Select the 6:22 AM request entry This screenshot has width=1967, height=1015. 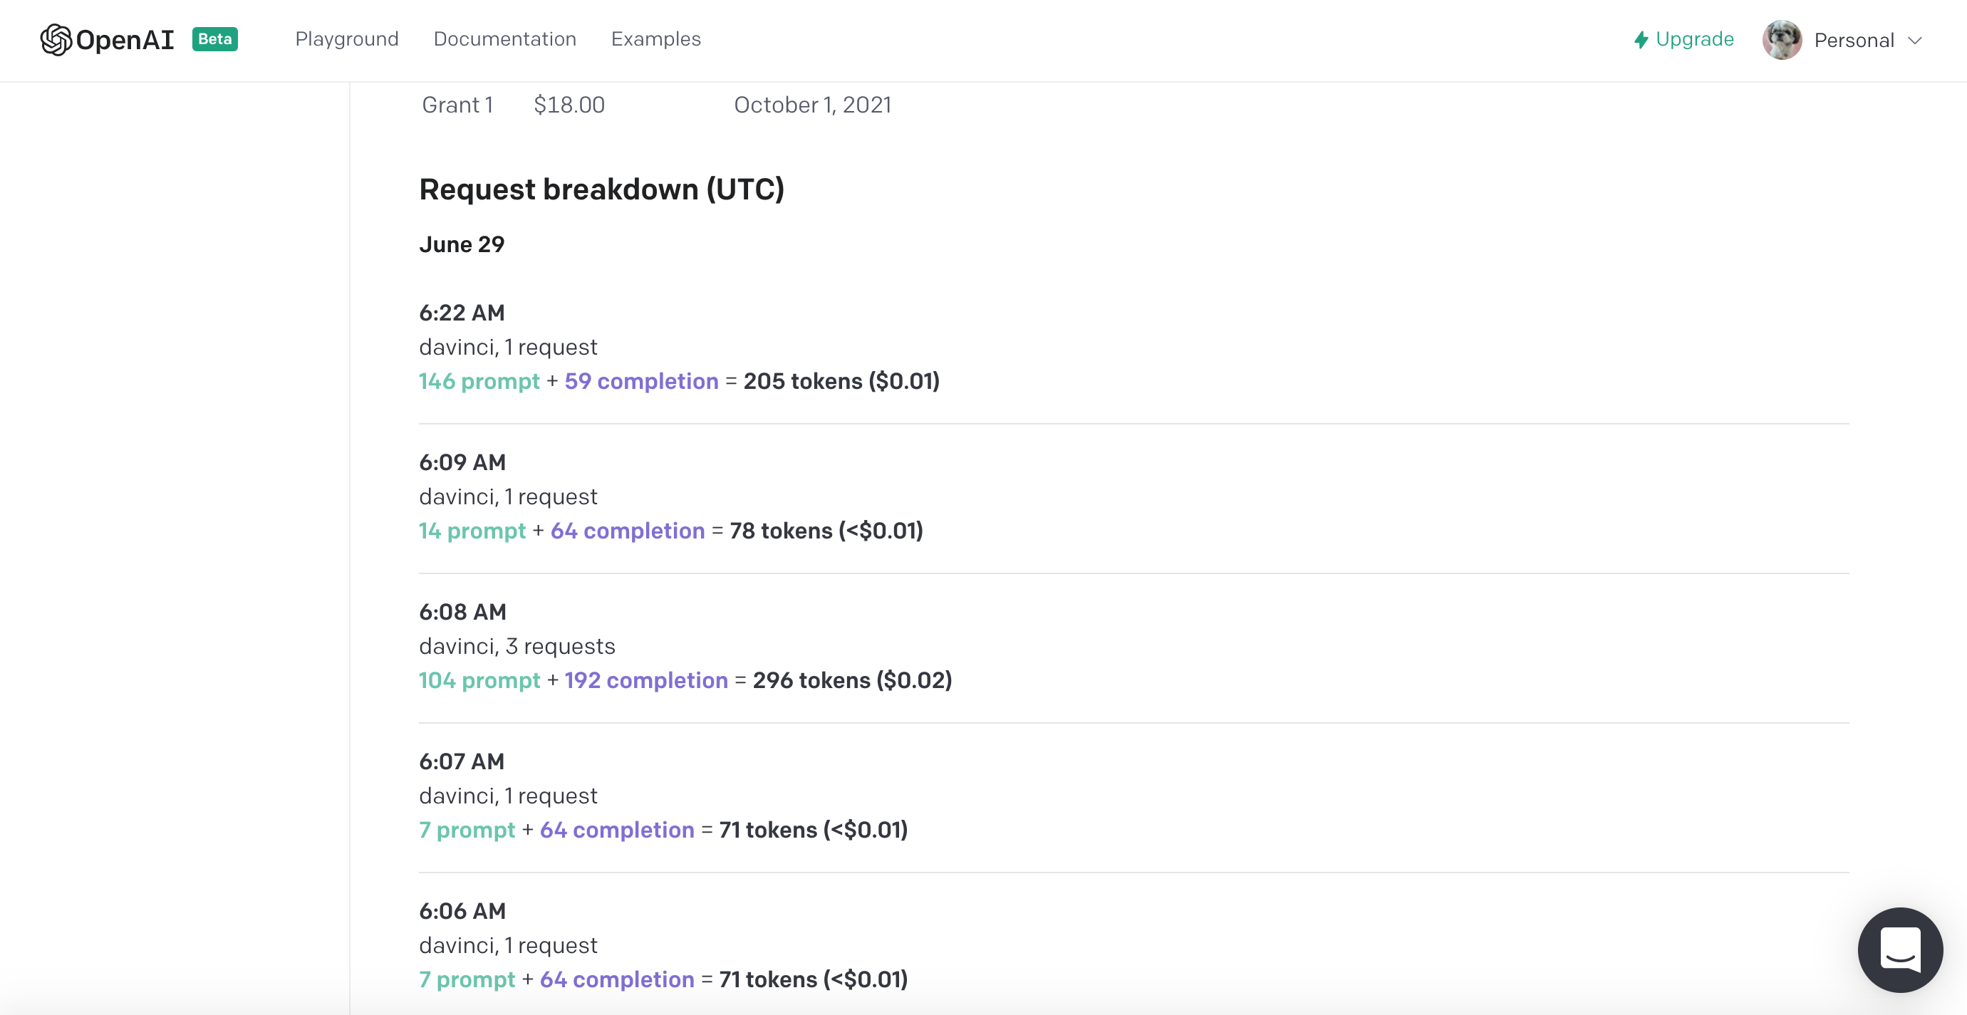(x=1133, y=348)
